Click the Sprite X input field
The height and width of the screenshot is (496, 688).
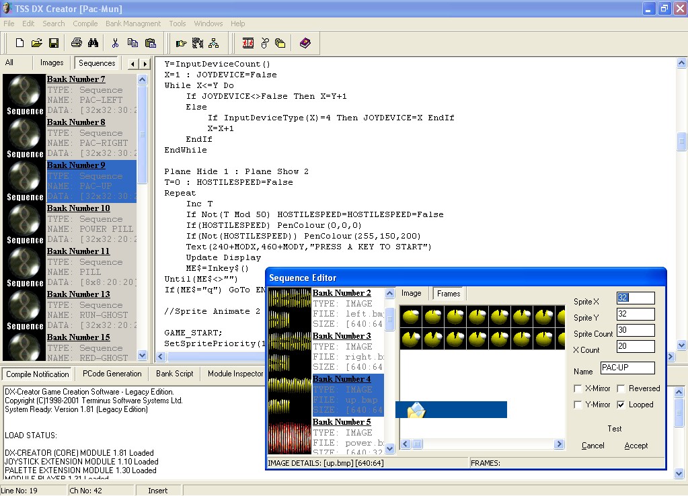(x=636, y=298)
